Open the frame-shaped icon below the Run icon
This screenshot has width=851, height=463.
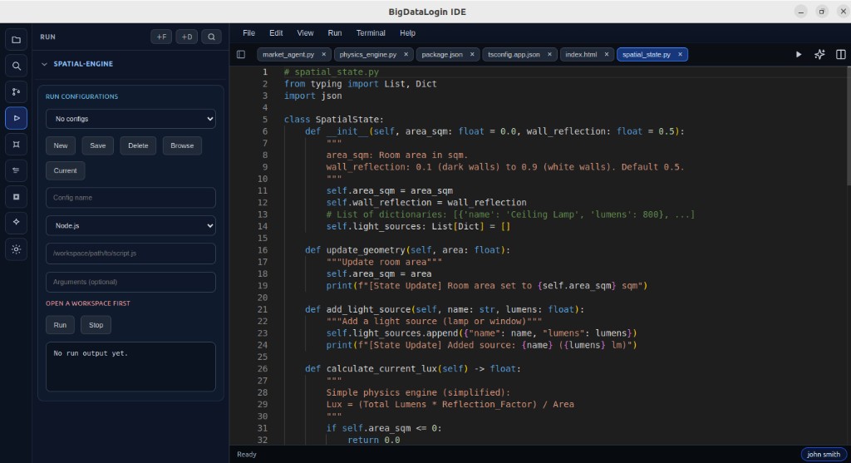coord(17,145)
